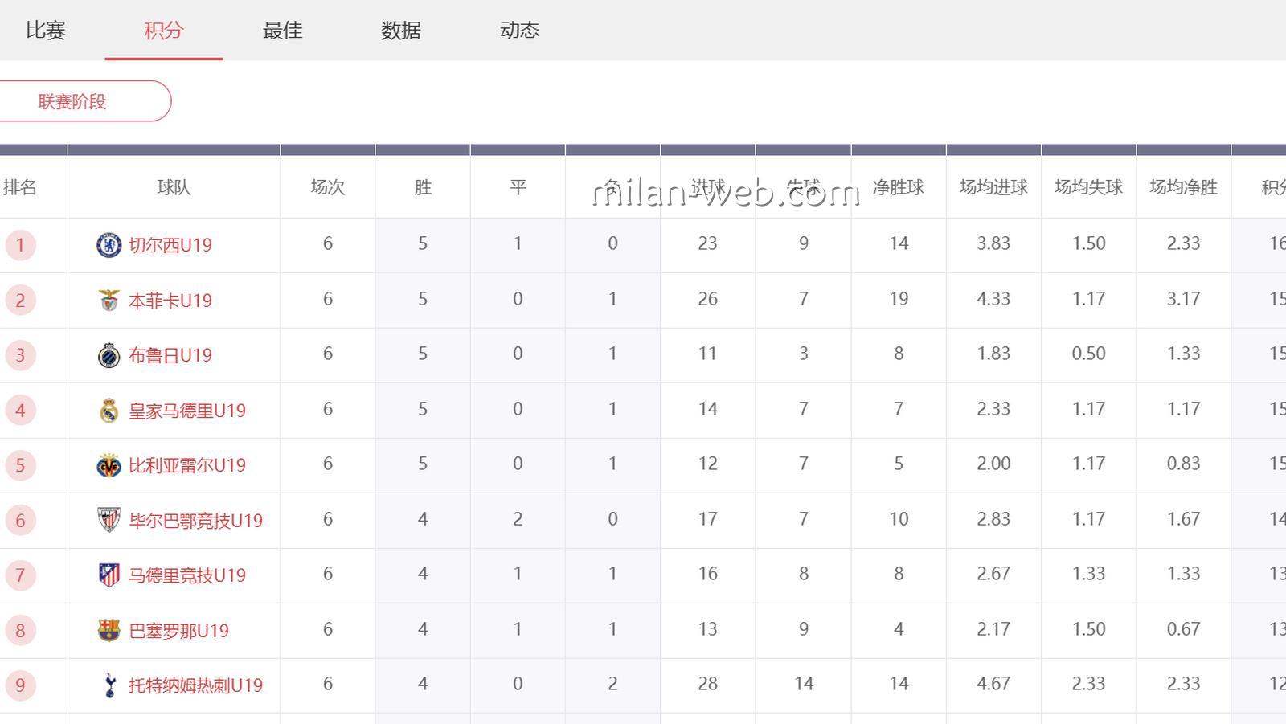The image size is (1286, 724).
Task: Switch to the 比赛 tab
Action: click(46, 31)
